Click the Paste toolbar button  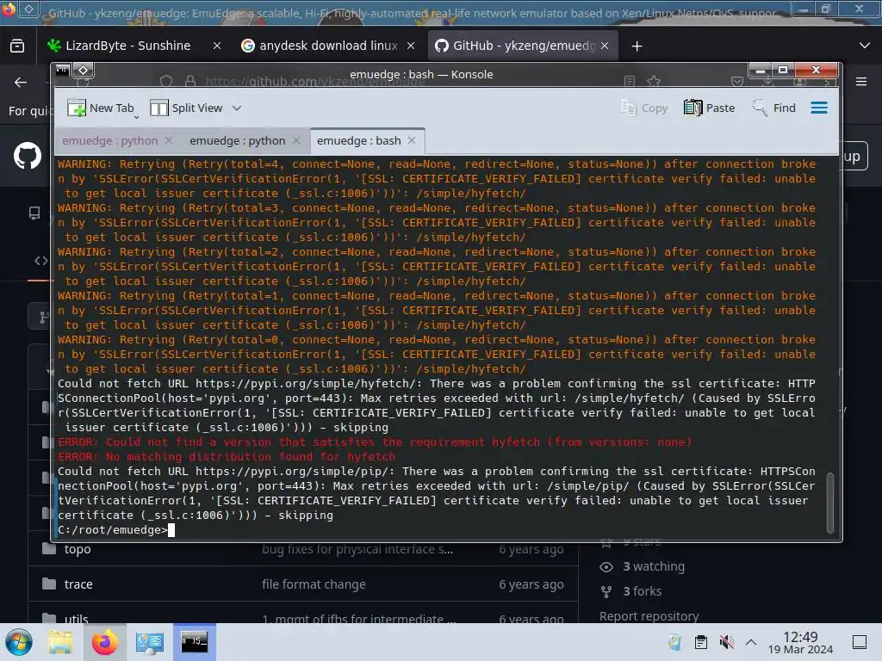710,108
